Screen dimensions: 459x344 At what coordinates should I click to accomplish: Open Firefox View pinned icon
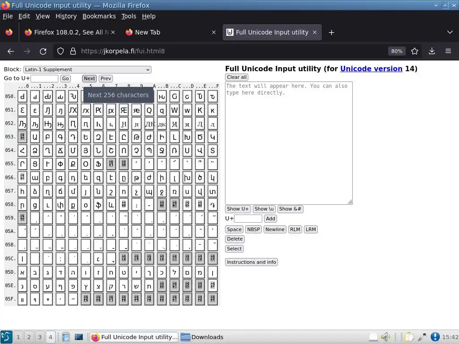9,32
